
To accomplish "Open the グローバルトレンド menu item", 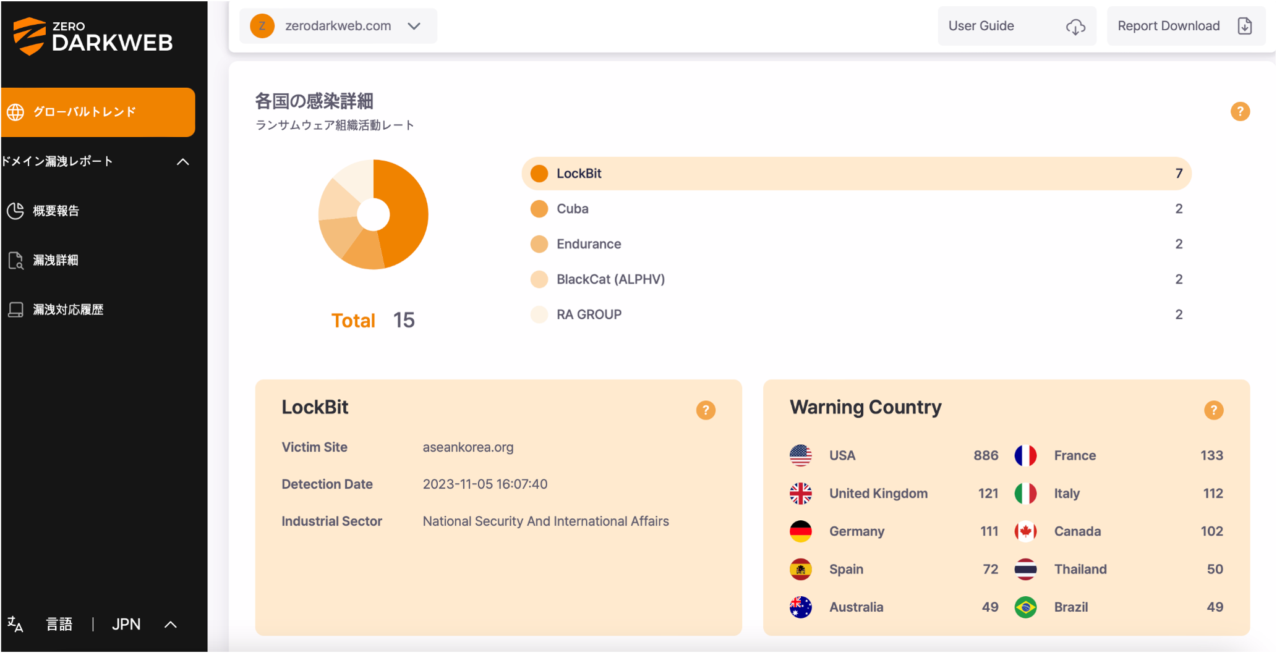I will tap(98, 112).
